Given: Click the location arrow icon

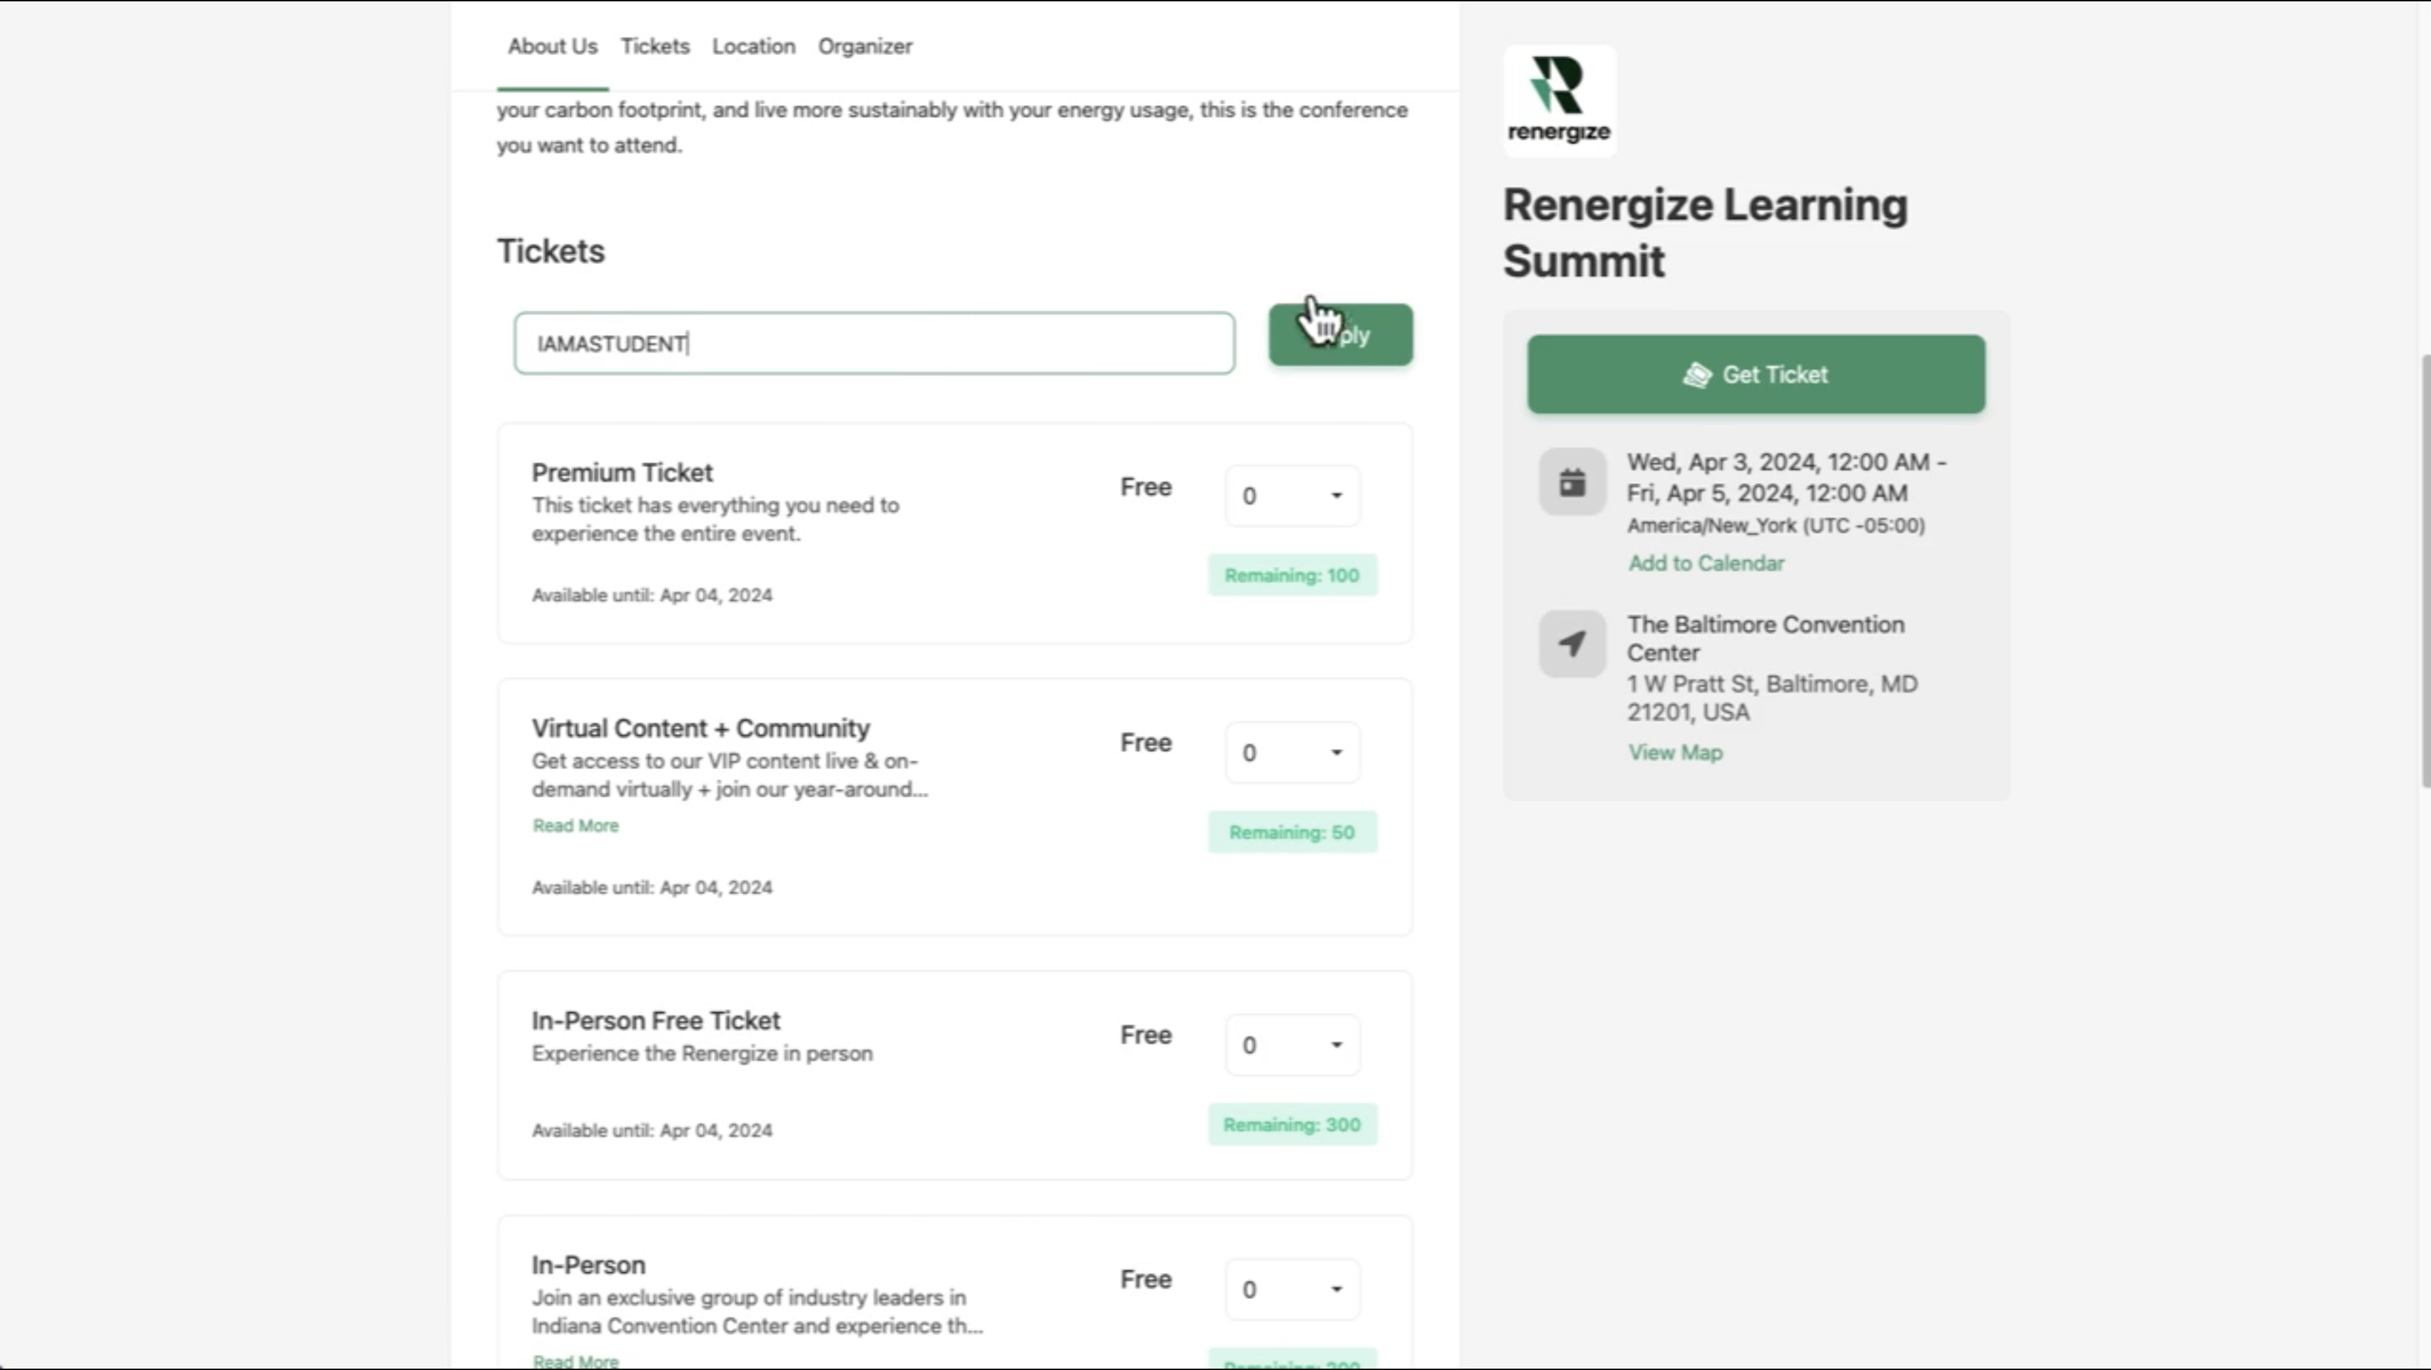Looking at the screenshot, I should tap(1572, 644).
